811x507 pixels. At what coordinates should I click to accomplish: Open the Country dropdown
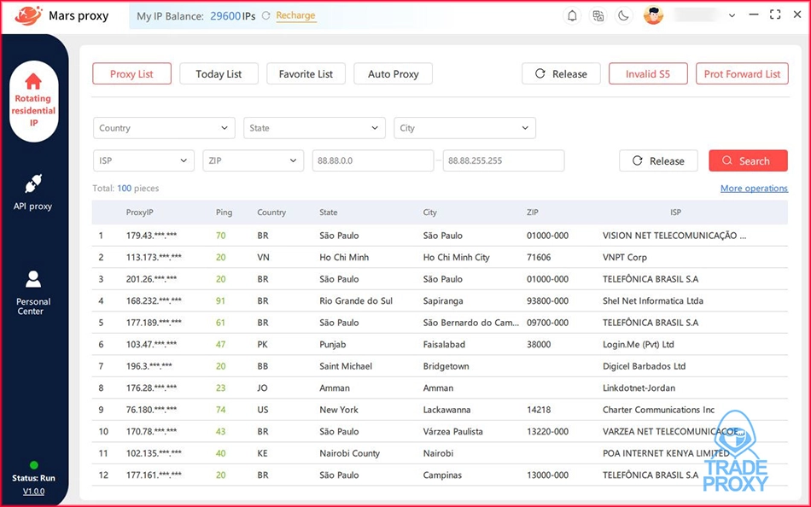(164, 128)
